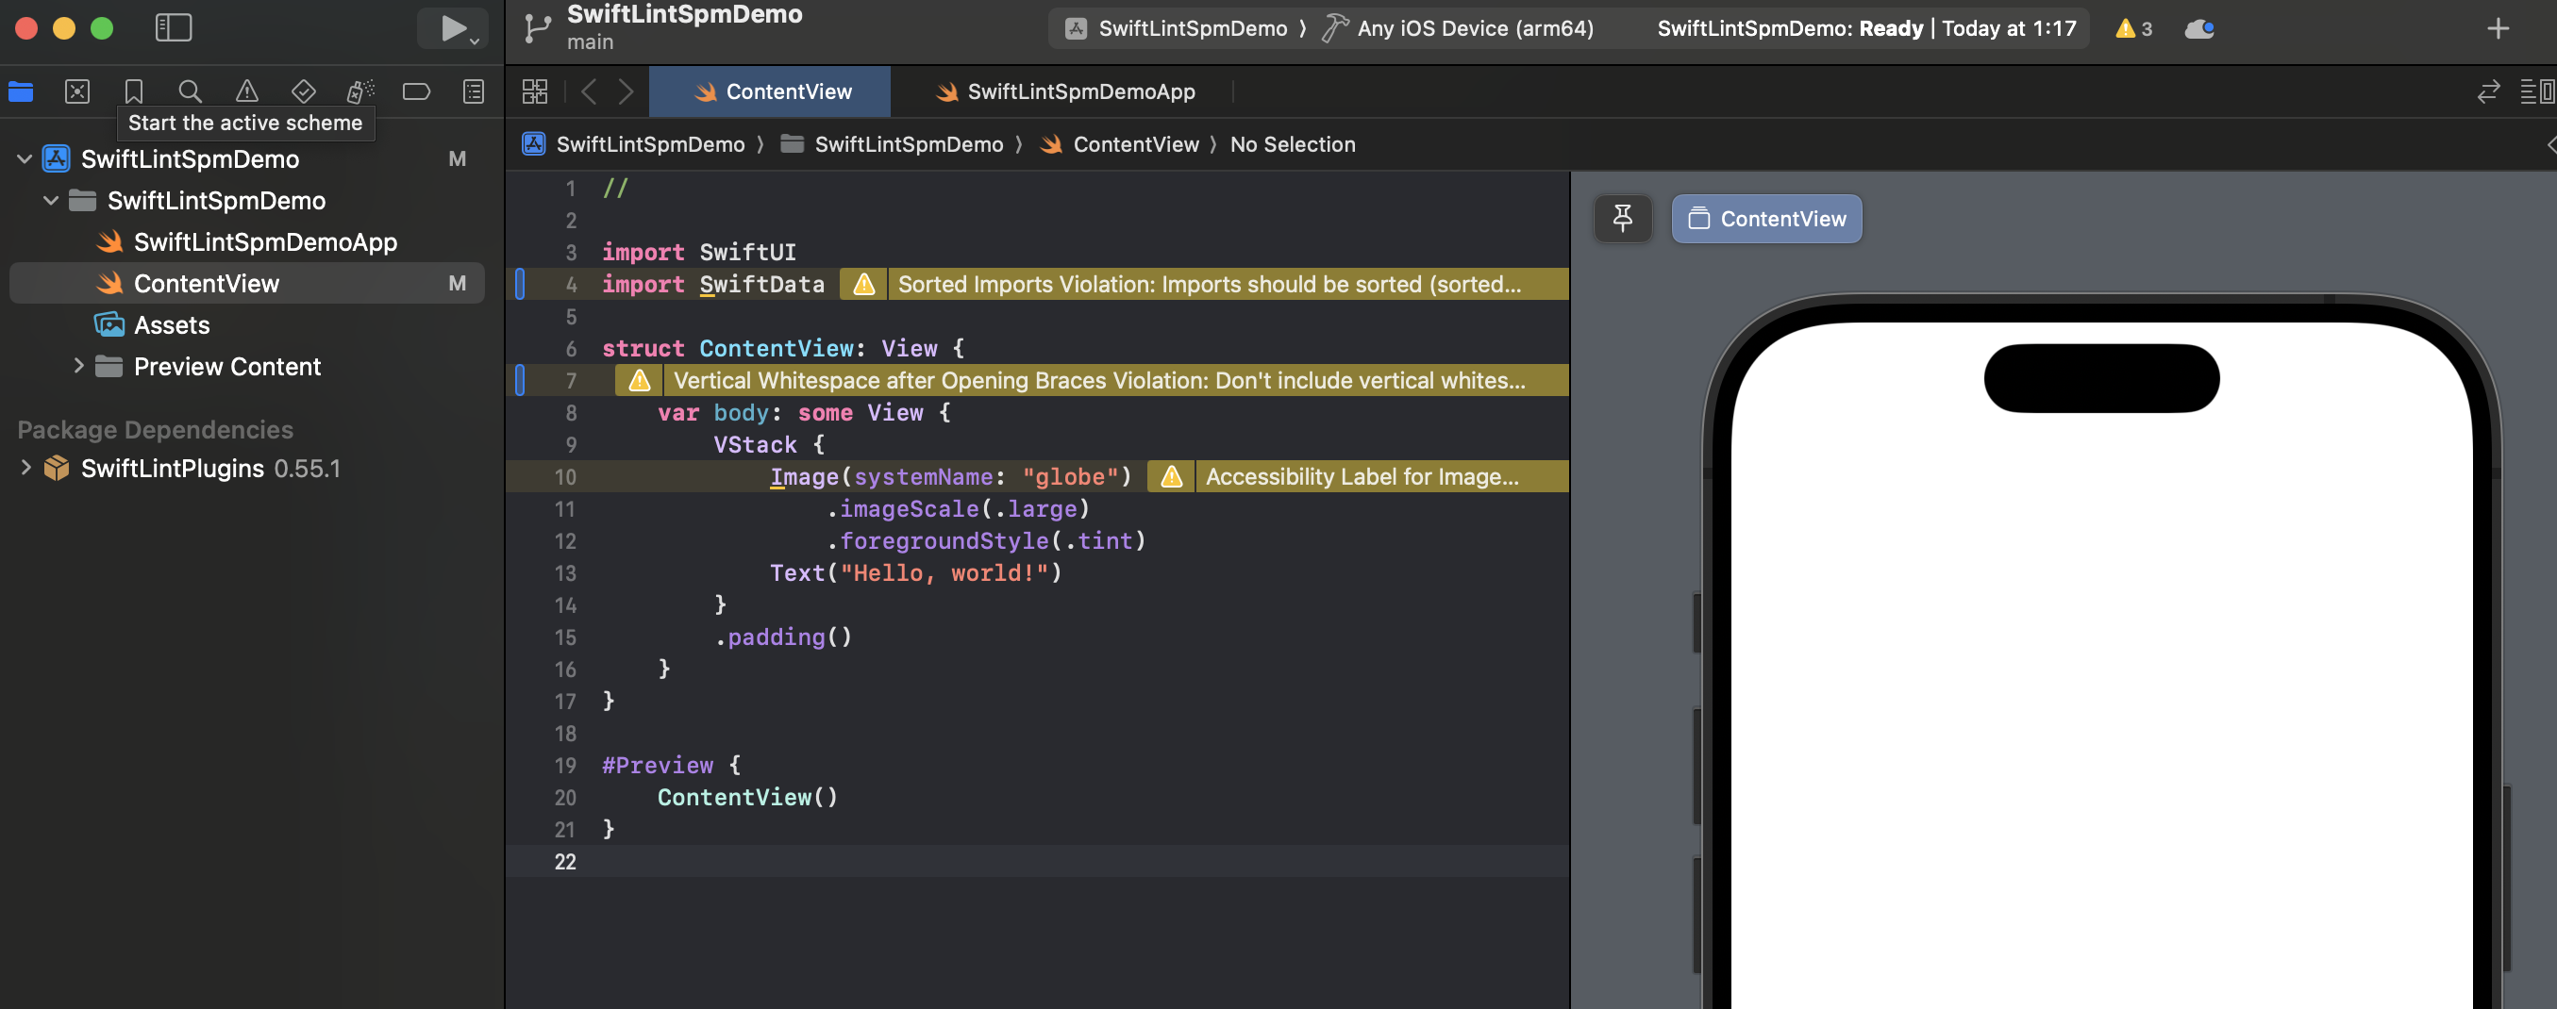Show the Source Control navigator
2557x1009 pixels.
click(x=77, y=92)
